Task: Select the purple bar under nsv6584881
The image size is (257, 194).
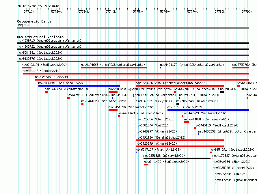Action: pyautogui.click(x=133, y=55)
